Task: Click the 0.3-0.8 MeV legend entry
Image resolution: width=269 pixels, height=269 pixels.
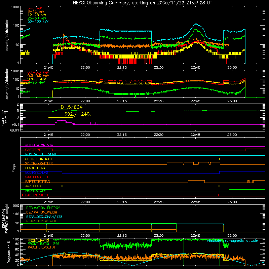Action: [x=38, y=76]
